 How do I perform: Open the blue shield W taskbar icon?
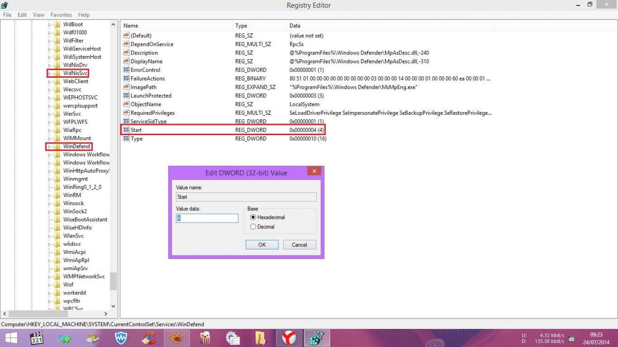121,338
